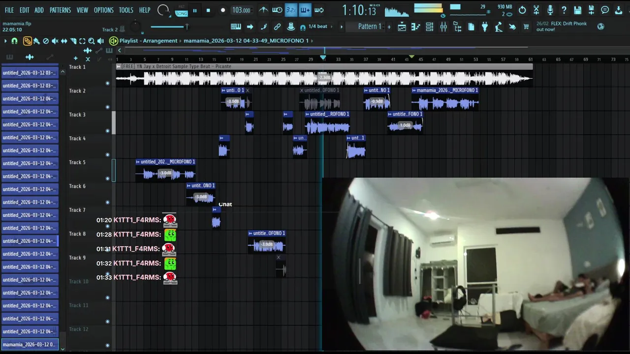Image resolution: width=630 pixels, height=354 pixels.
Task: Open the untitled_202 MICROFONO 1 clip menu
Action: point(138,162)
